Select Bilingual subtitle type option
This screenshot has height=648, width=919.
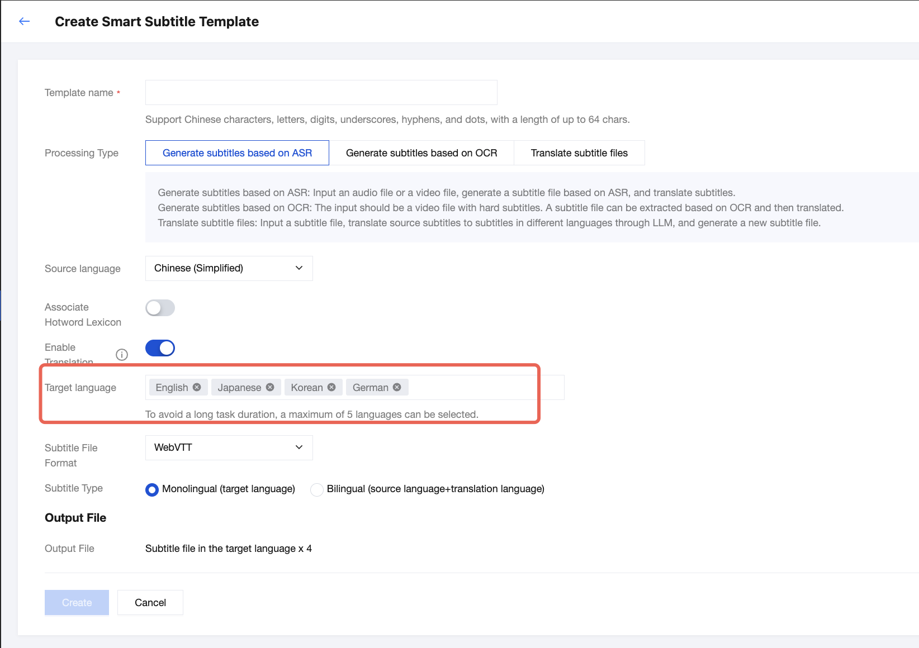317,490
